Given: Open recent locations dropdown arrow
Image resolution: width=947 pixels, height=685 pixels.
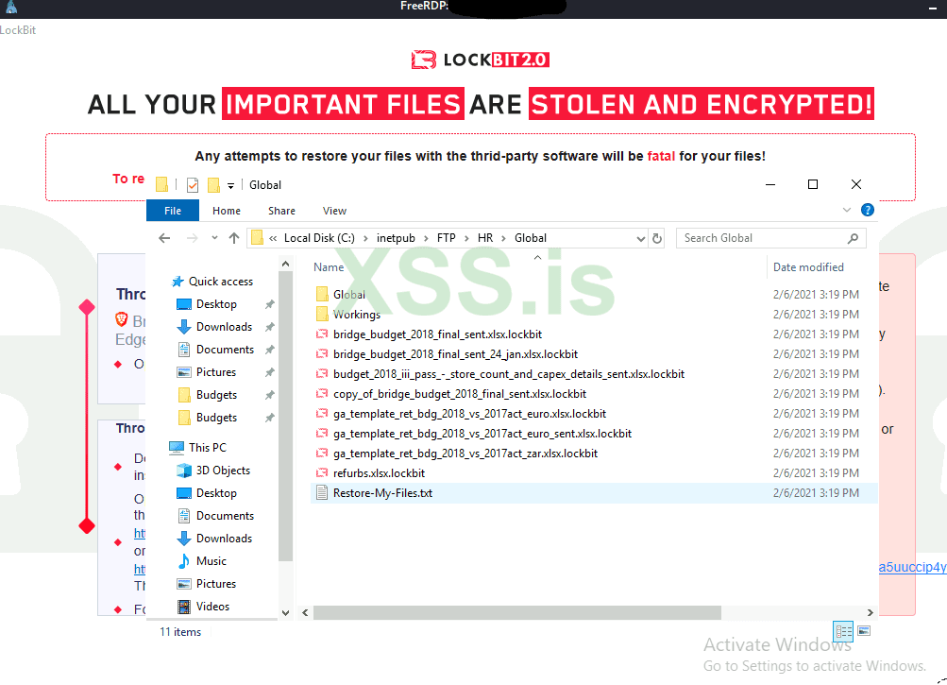Looking at the screenshot, I should tap(214, 238).
